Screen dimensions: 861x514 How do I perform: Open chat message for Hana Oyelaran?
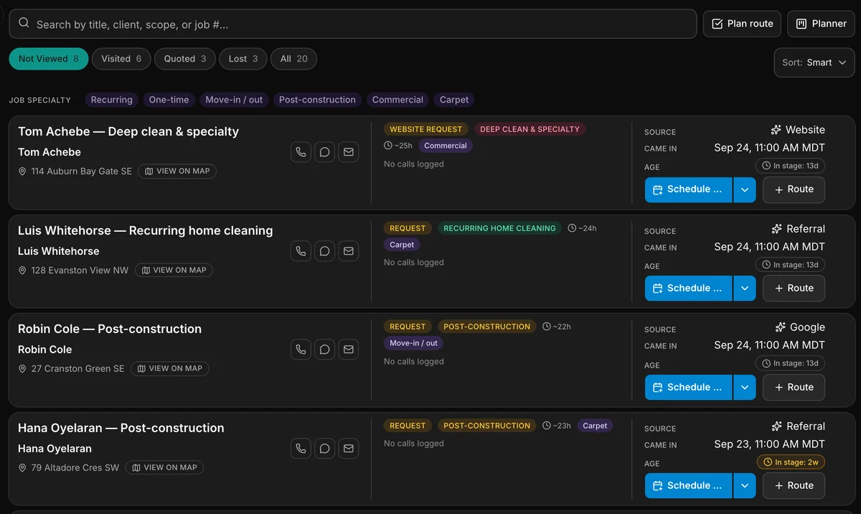tap(324, 449)
